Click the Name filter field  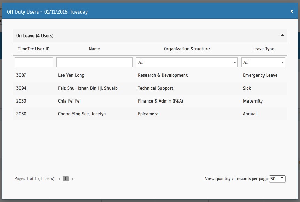click(94, 62)
